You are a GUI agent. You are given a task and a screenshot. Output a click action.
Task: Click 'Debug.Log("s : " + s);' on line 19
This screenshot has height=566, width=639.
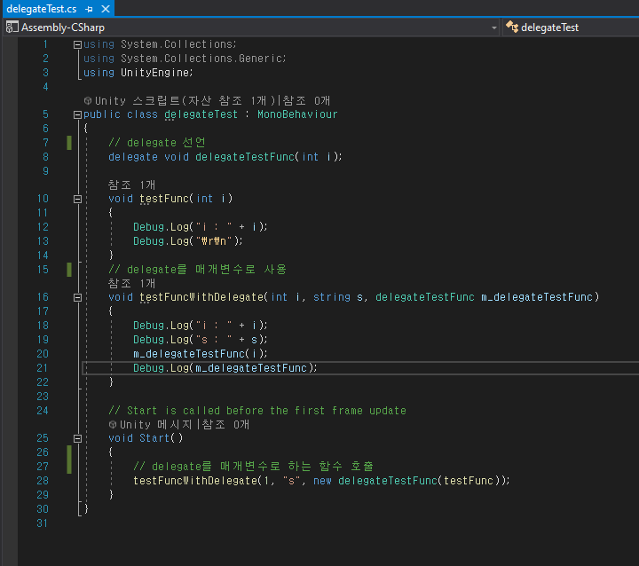pyautogui.click(x=200, y=340)
